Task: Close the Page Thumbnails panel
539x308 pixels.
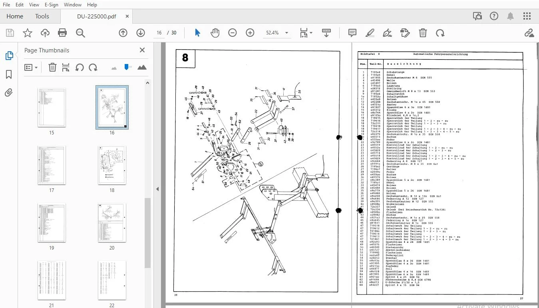Action: [142, 50]
